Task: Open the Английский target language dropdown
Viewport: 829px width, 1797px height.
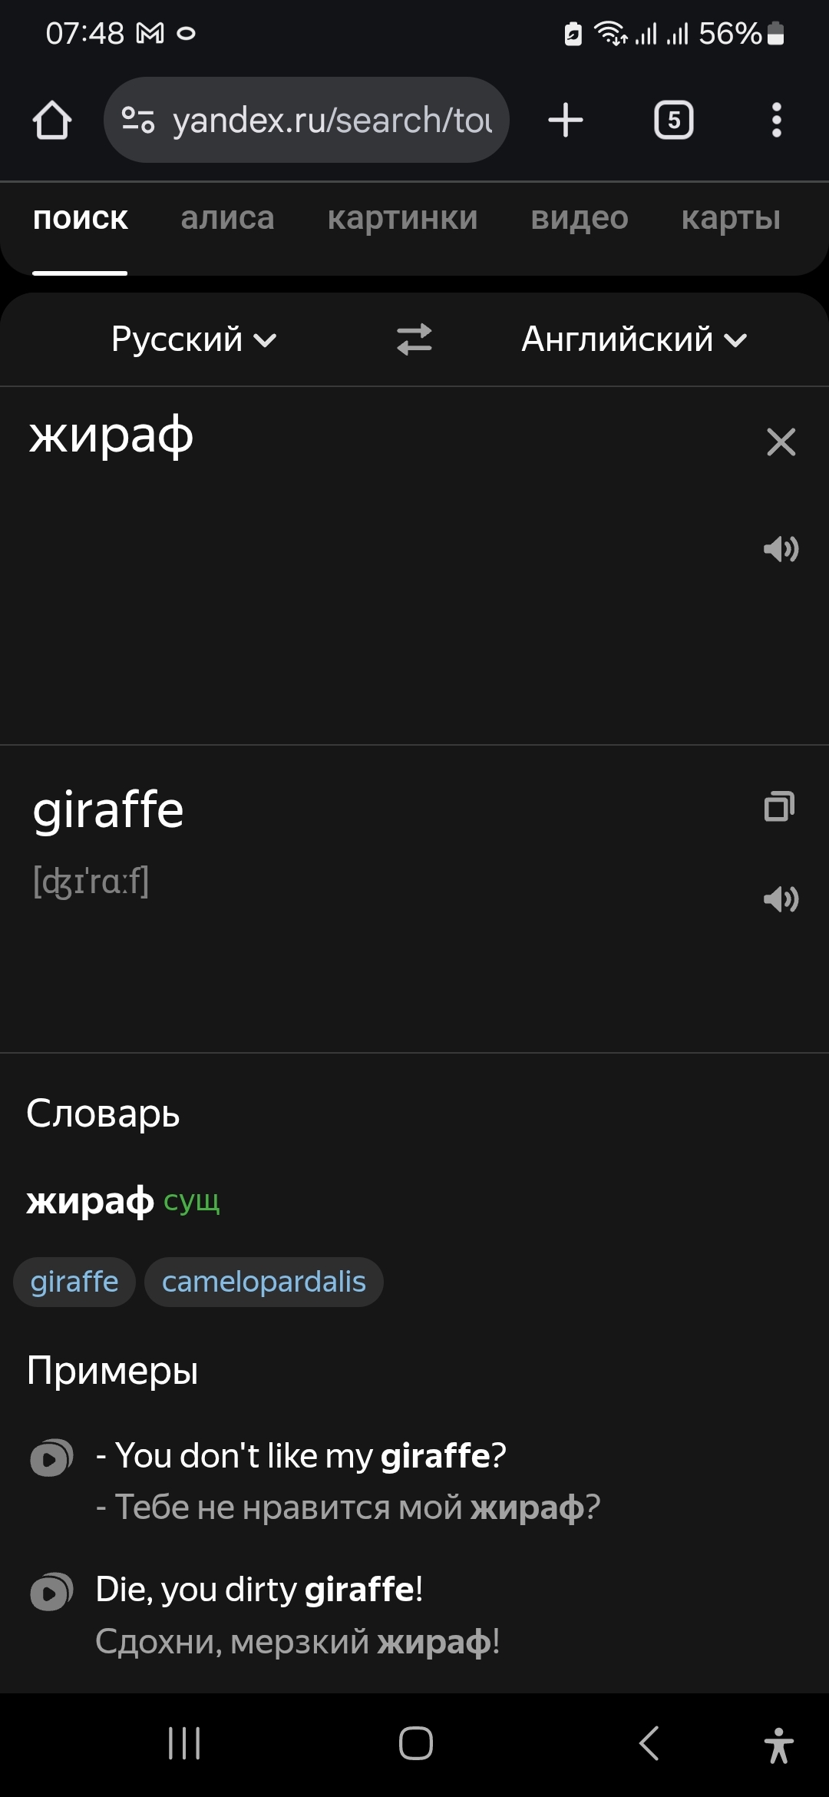Action: (633, 339)
